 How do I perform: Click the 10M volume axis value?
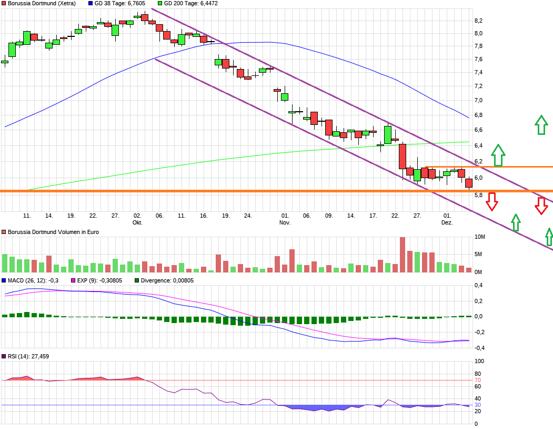tap(480, 237)
